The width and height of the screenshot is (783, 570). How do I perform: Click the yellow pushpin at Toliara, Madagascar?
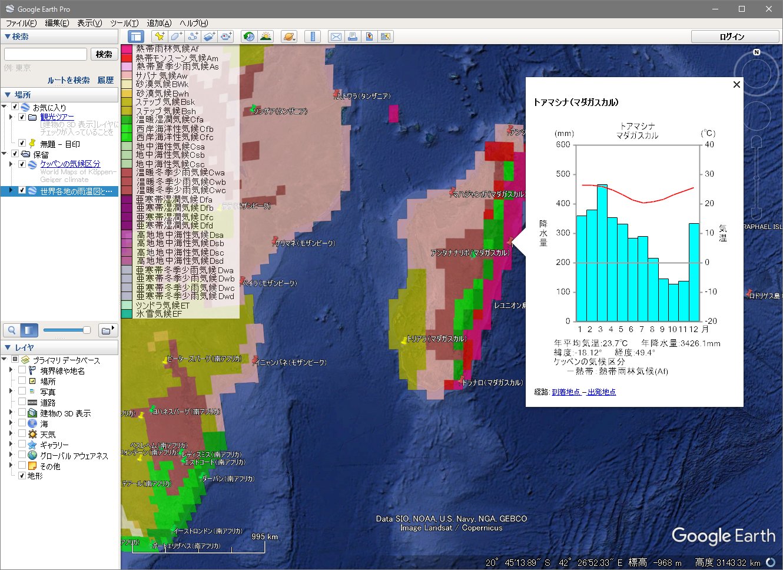(404, 340)
